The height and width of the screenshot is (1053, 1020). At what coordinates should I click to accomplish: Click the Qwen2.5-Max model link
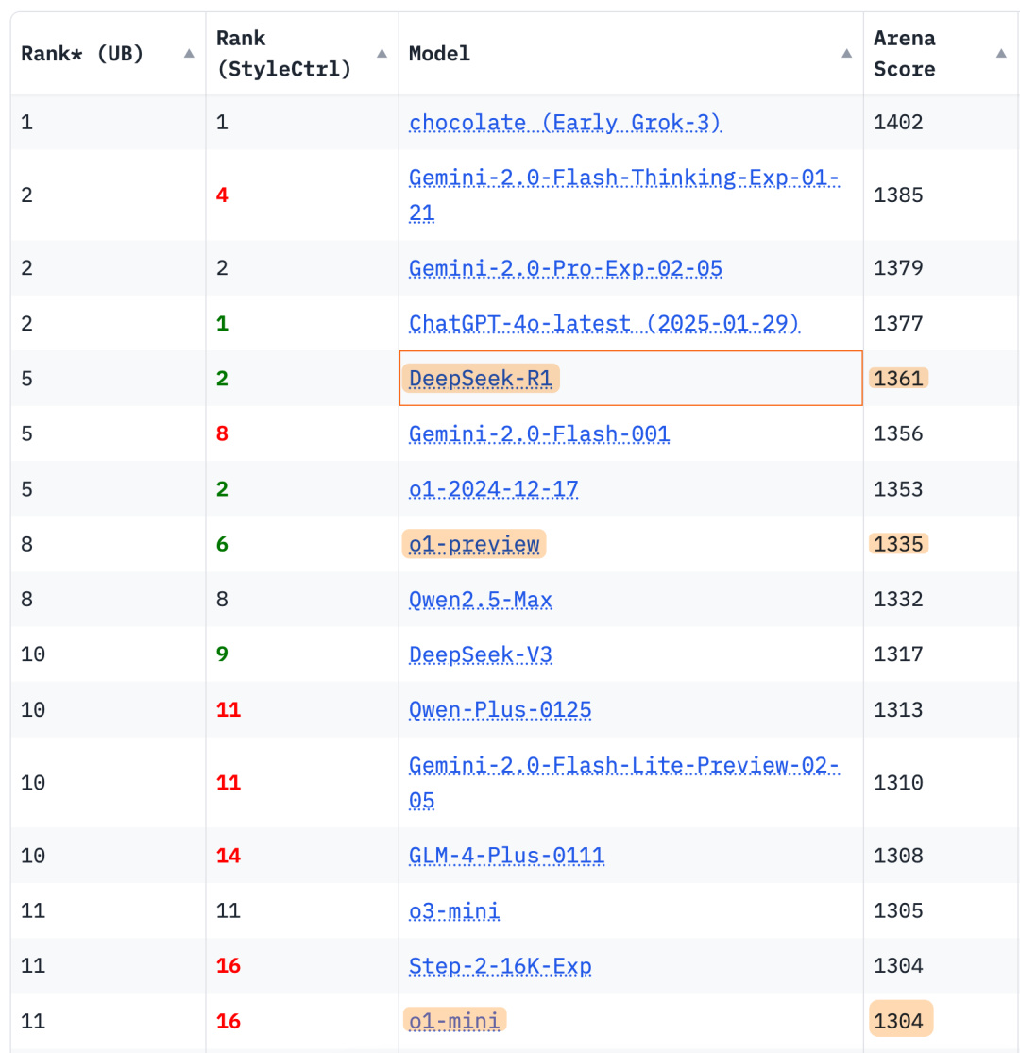tap(480, 600)
